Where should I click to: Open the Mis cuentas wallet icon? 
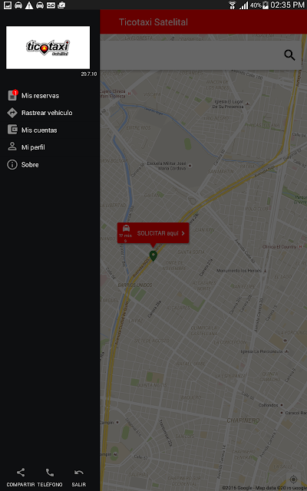[12, 130]
